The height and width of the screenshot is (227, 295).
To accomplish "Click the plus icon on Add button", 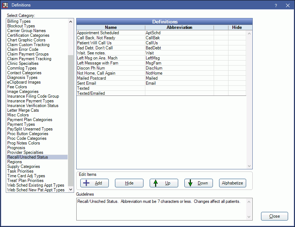I will 87,183.
